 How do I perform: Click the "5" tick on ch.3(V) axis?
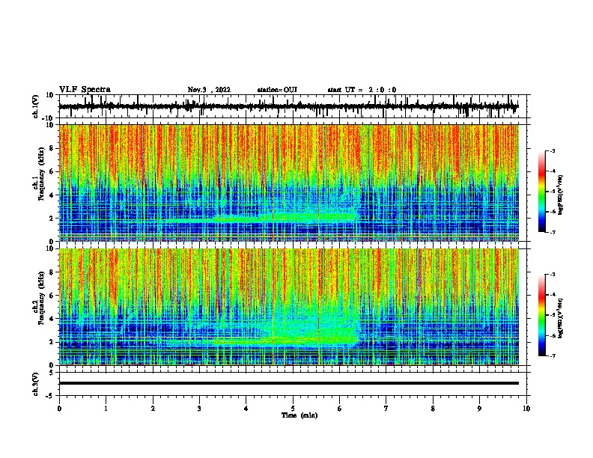52,373
